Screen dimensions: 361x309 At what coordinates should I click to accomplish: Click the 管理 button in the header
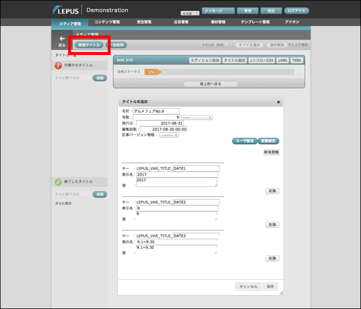tap(248, 11)
